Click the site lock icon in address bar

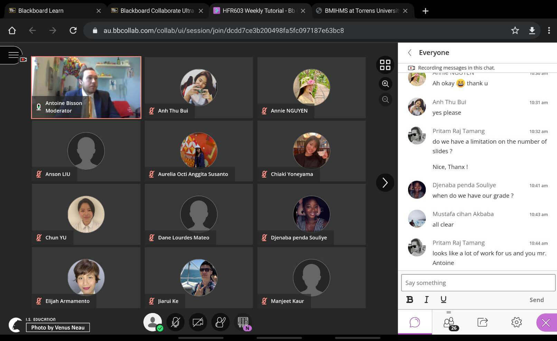95,30
